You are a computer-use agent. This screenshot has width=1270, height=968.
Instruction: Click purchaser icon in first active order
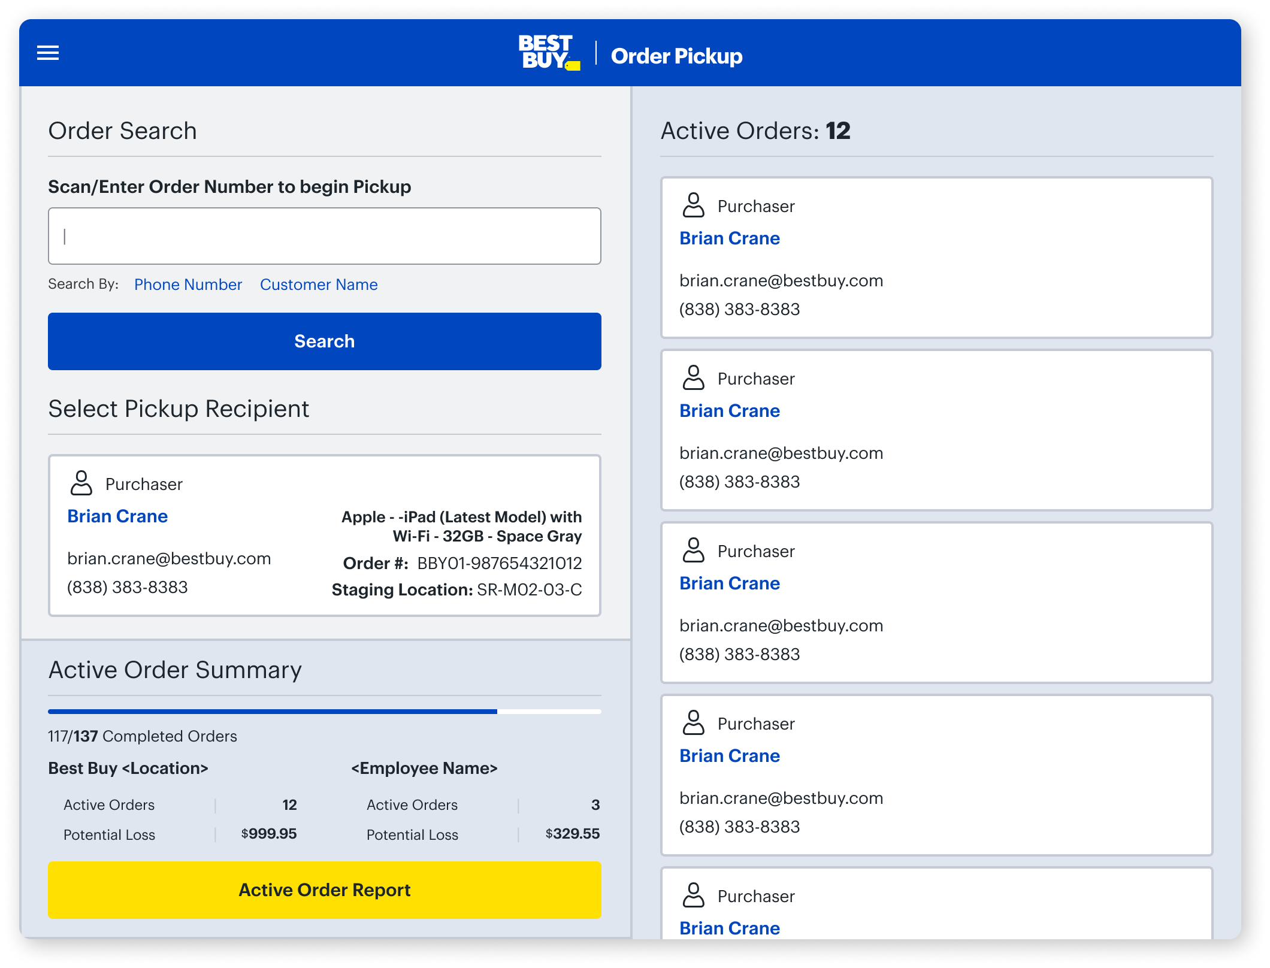point(694,205)
